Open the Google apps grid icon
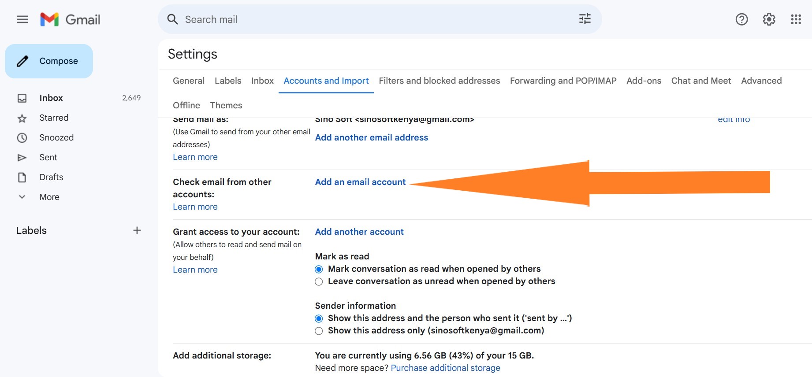The width and height of the screenshot is (812, 377). [x=796, y=19]
